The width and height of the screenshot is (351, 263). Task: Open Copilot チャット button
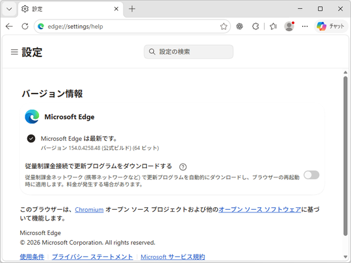331,27
